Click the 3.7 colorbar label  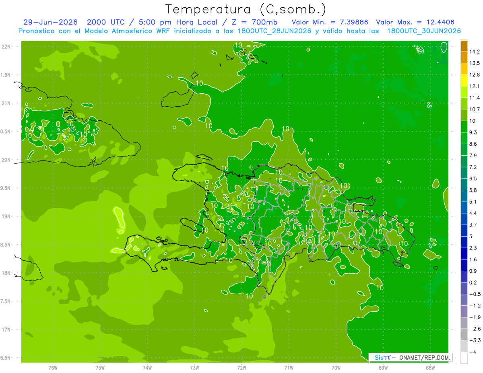(473, 225)
